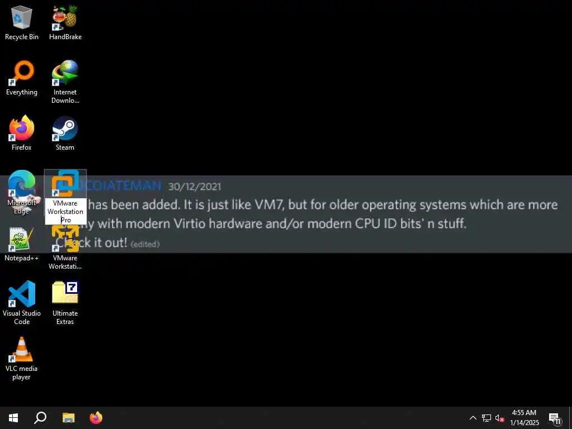Select the Notepad++ desktop shortcut
The width and height of the screenshot is (572, 429).
tap(22, 244)
